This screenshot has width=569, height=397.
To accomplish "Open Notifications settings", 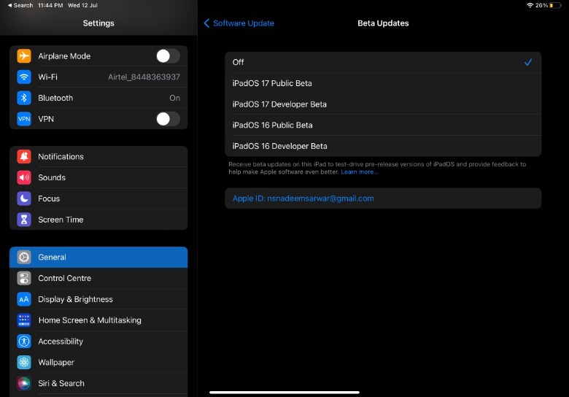I will click(98, 156).
